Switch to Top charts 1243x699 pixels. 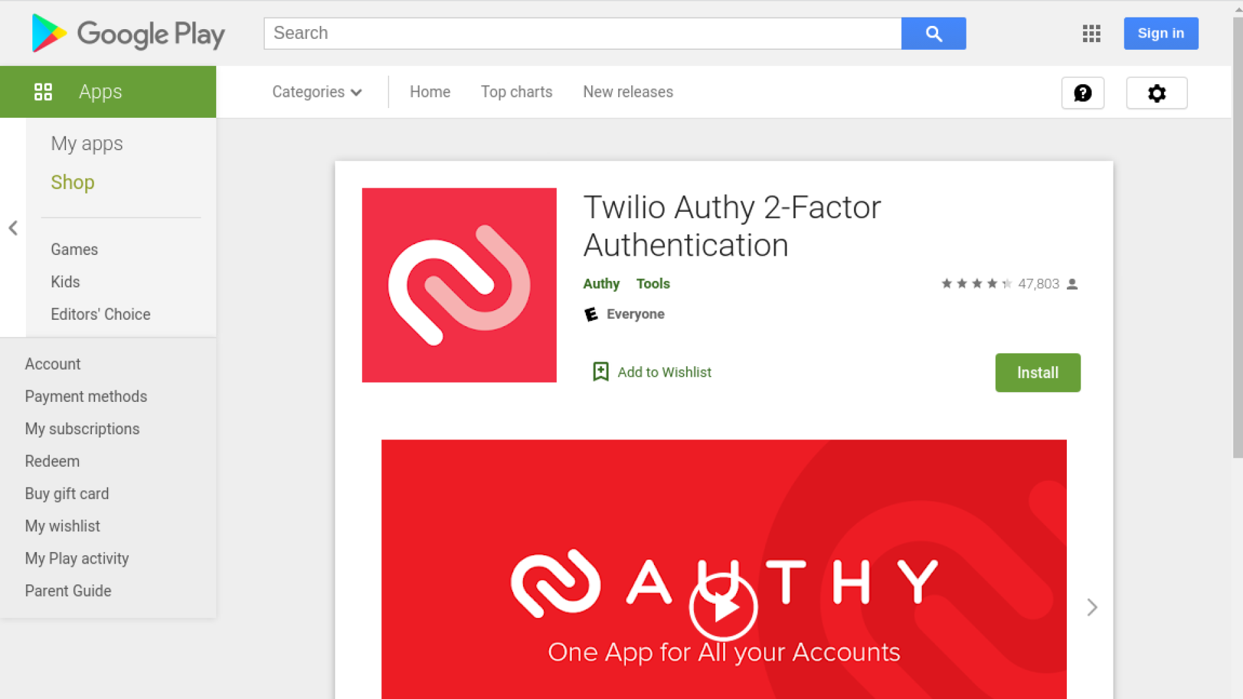coord(516,92)
